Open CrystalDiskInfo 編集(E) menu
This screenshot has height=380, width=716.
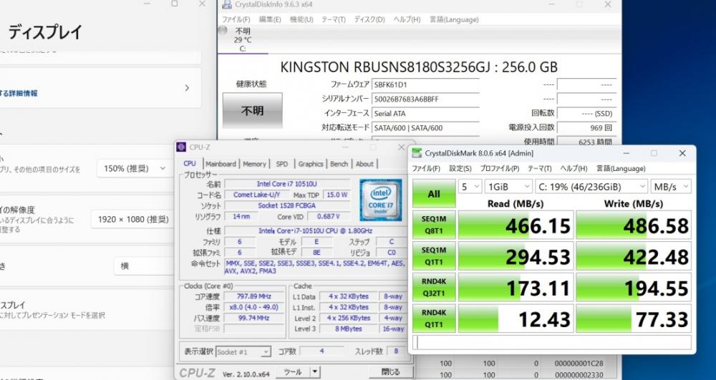[270, 19]
